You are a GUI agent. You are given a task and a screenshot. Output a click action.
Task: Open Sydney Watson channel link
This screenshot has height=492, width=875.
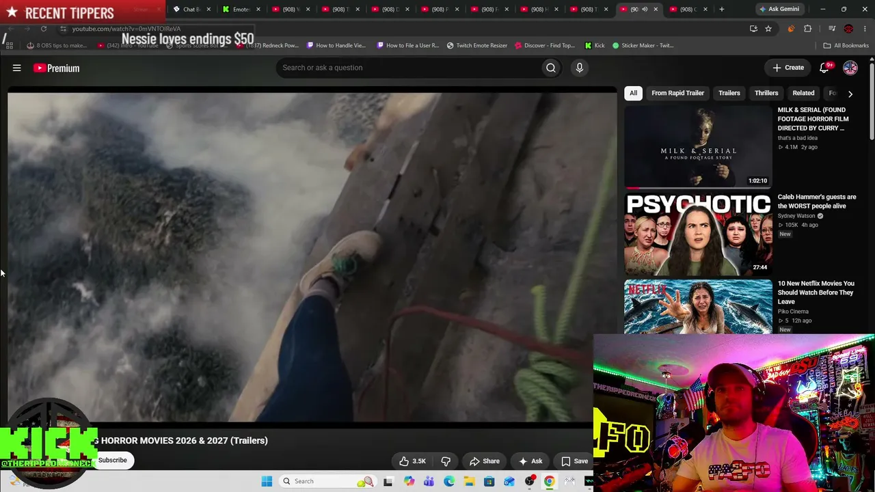[796, 216]
